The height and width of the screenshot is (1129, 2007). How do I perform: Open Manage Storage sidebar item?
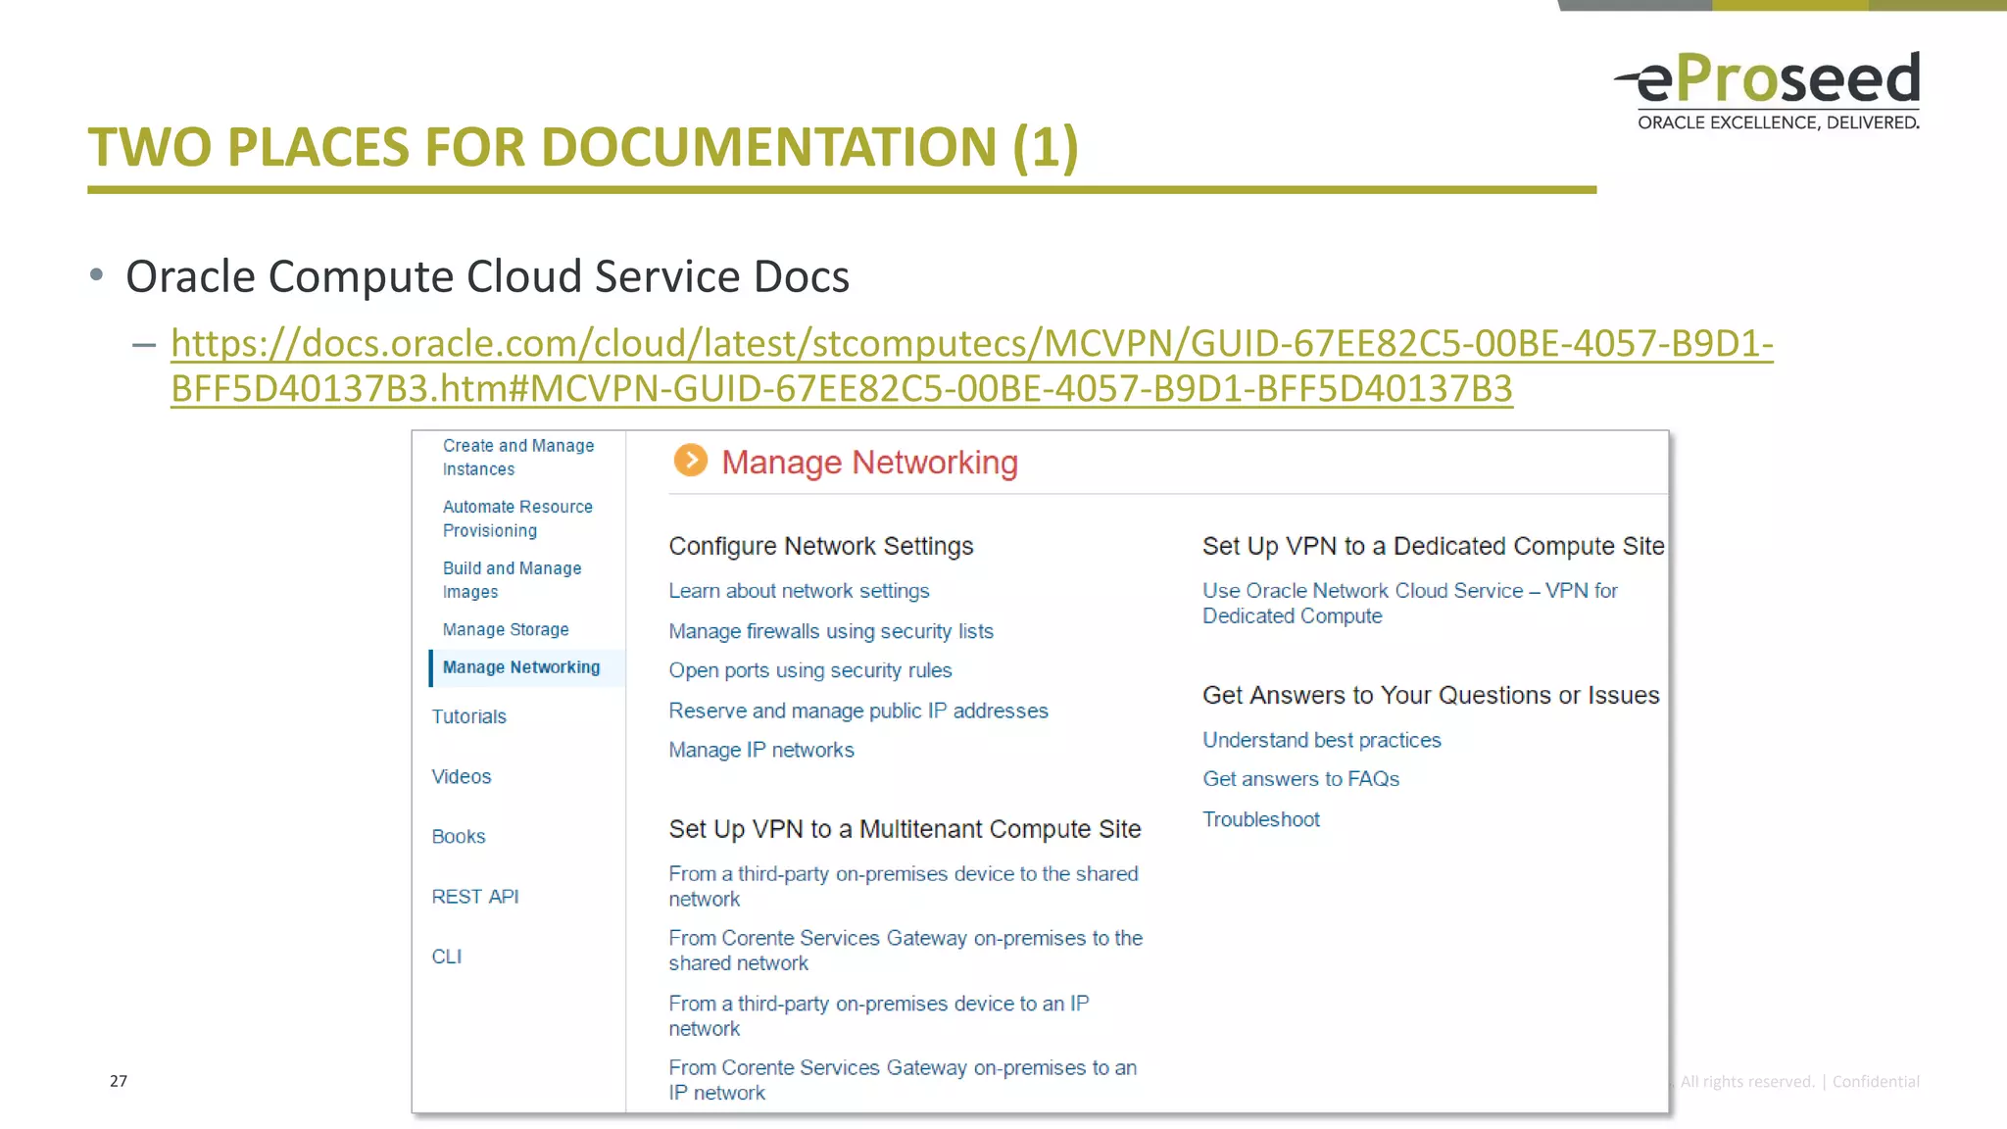pyautogui.click(x=505, y=629)
